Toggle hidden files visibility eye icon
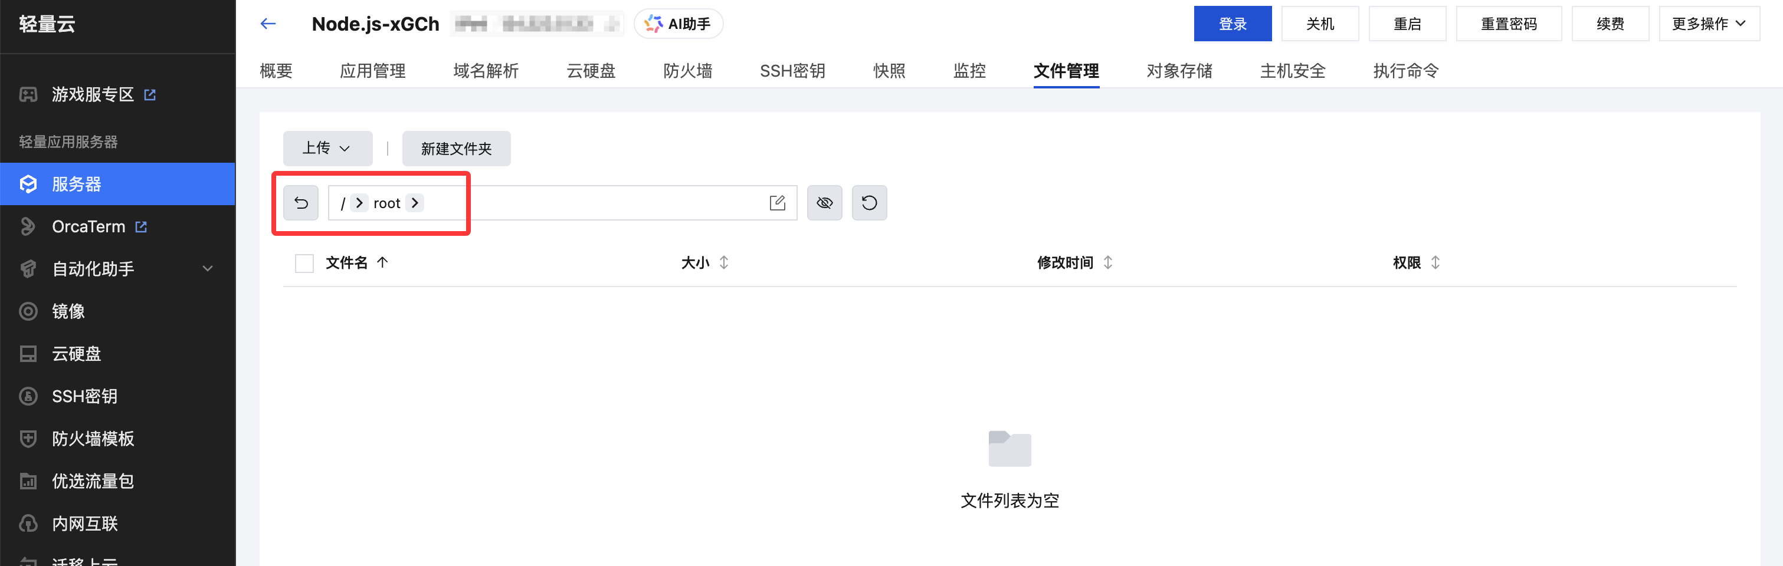 pos(824,203)
